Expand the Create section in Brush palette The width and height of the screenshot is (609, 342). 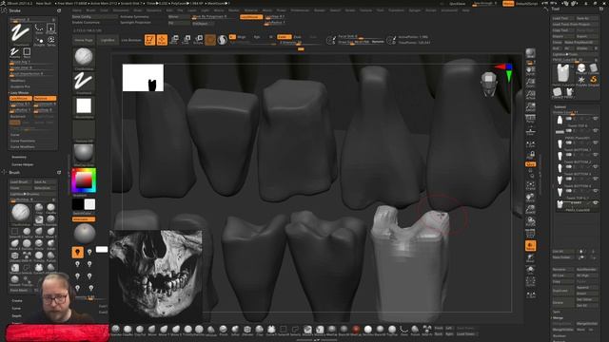17,300
